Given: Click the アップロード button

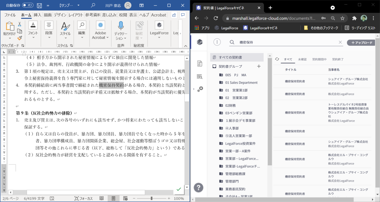Looking at the screenshot, I should tap(361, 42).
